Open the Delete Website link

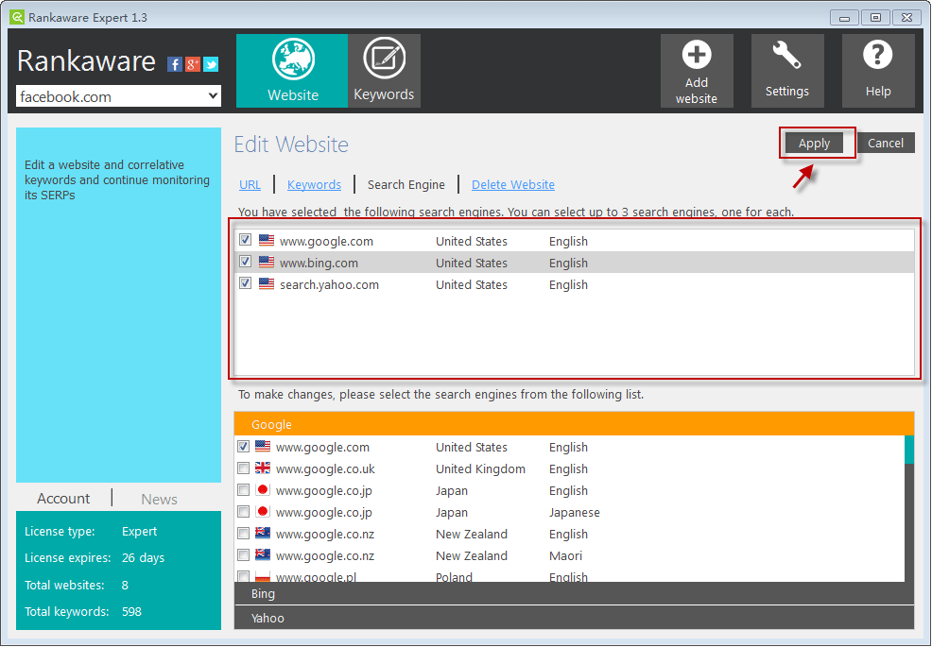pyautogui.click(x=513, y=185)
